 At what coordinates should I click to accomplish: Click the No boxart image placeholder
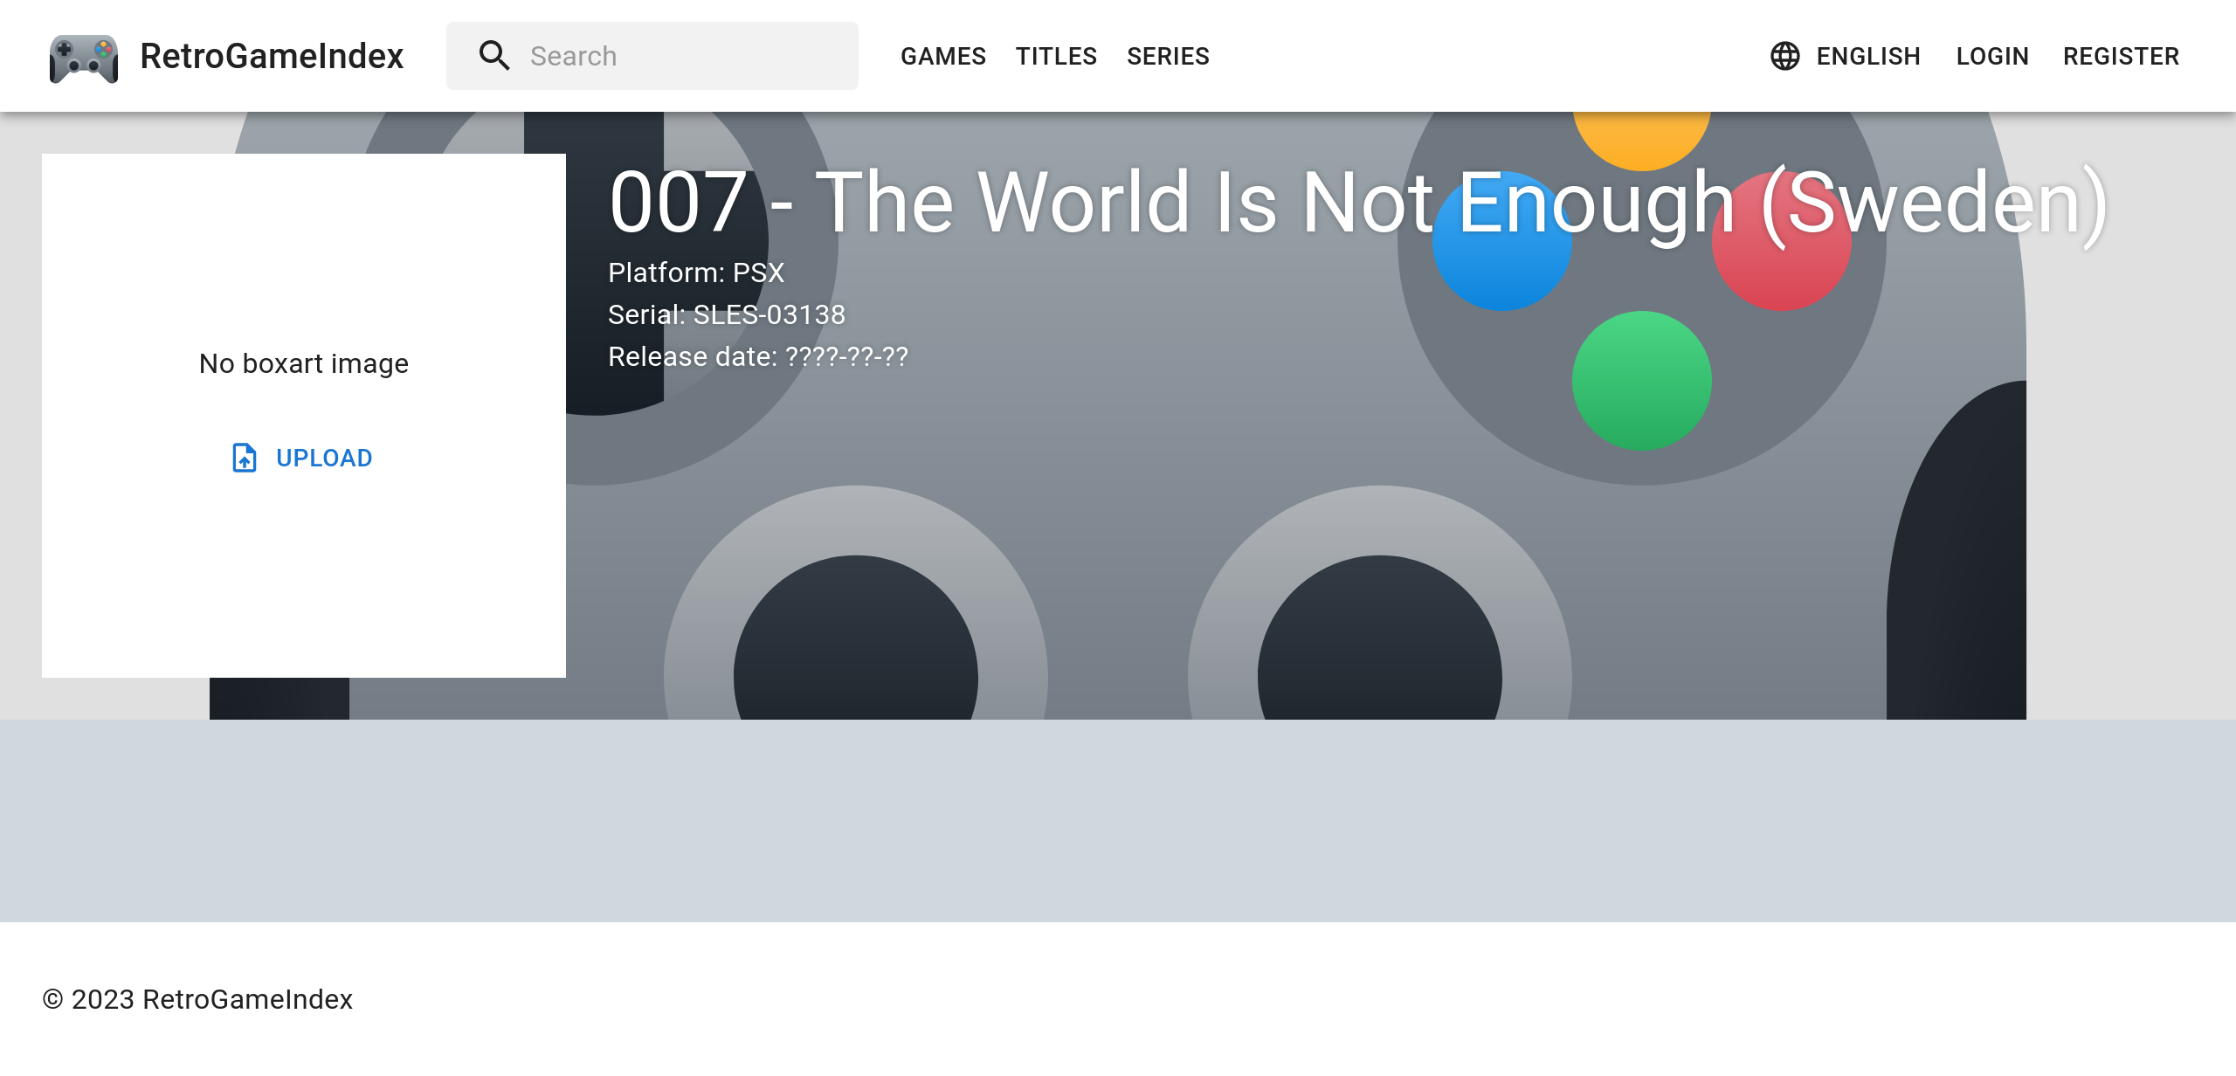pos(304,363)
